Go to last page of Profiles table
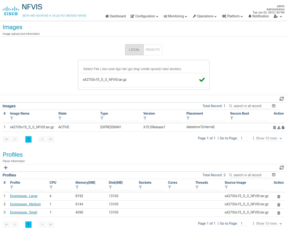 coord(51,224)
